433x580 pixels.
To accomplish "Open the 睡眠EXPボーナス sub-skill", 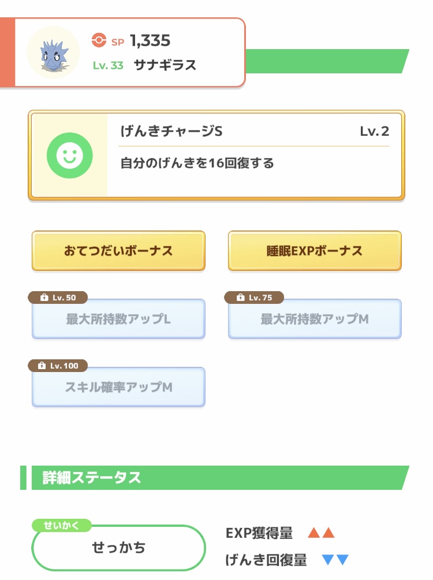I will click(x=315, y=251).
